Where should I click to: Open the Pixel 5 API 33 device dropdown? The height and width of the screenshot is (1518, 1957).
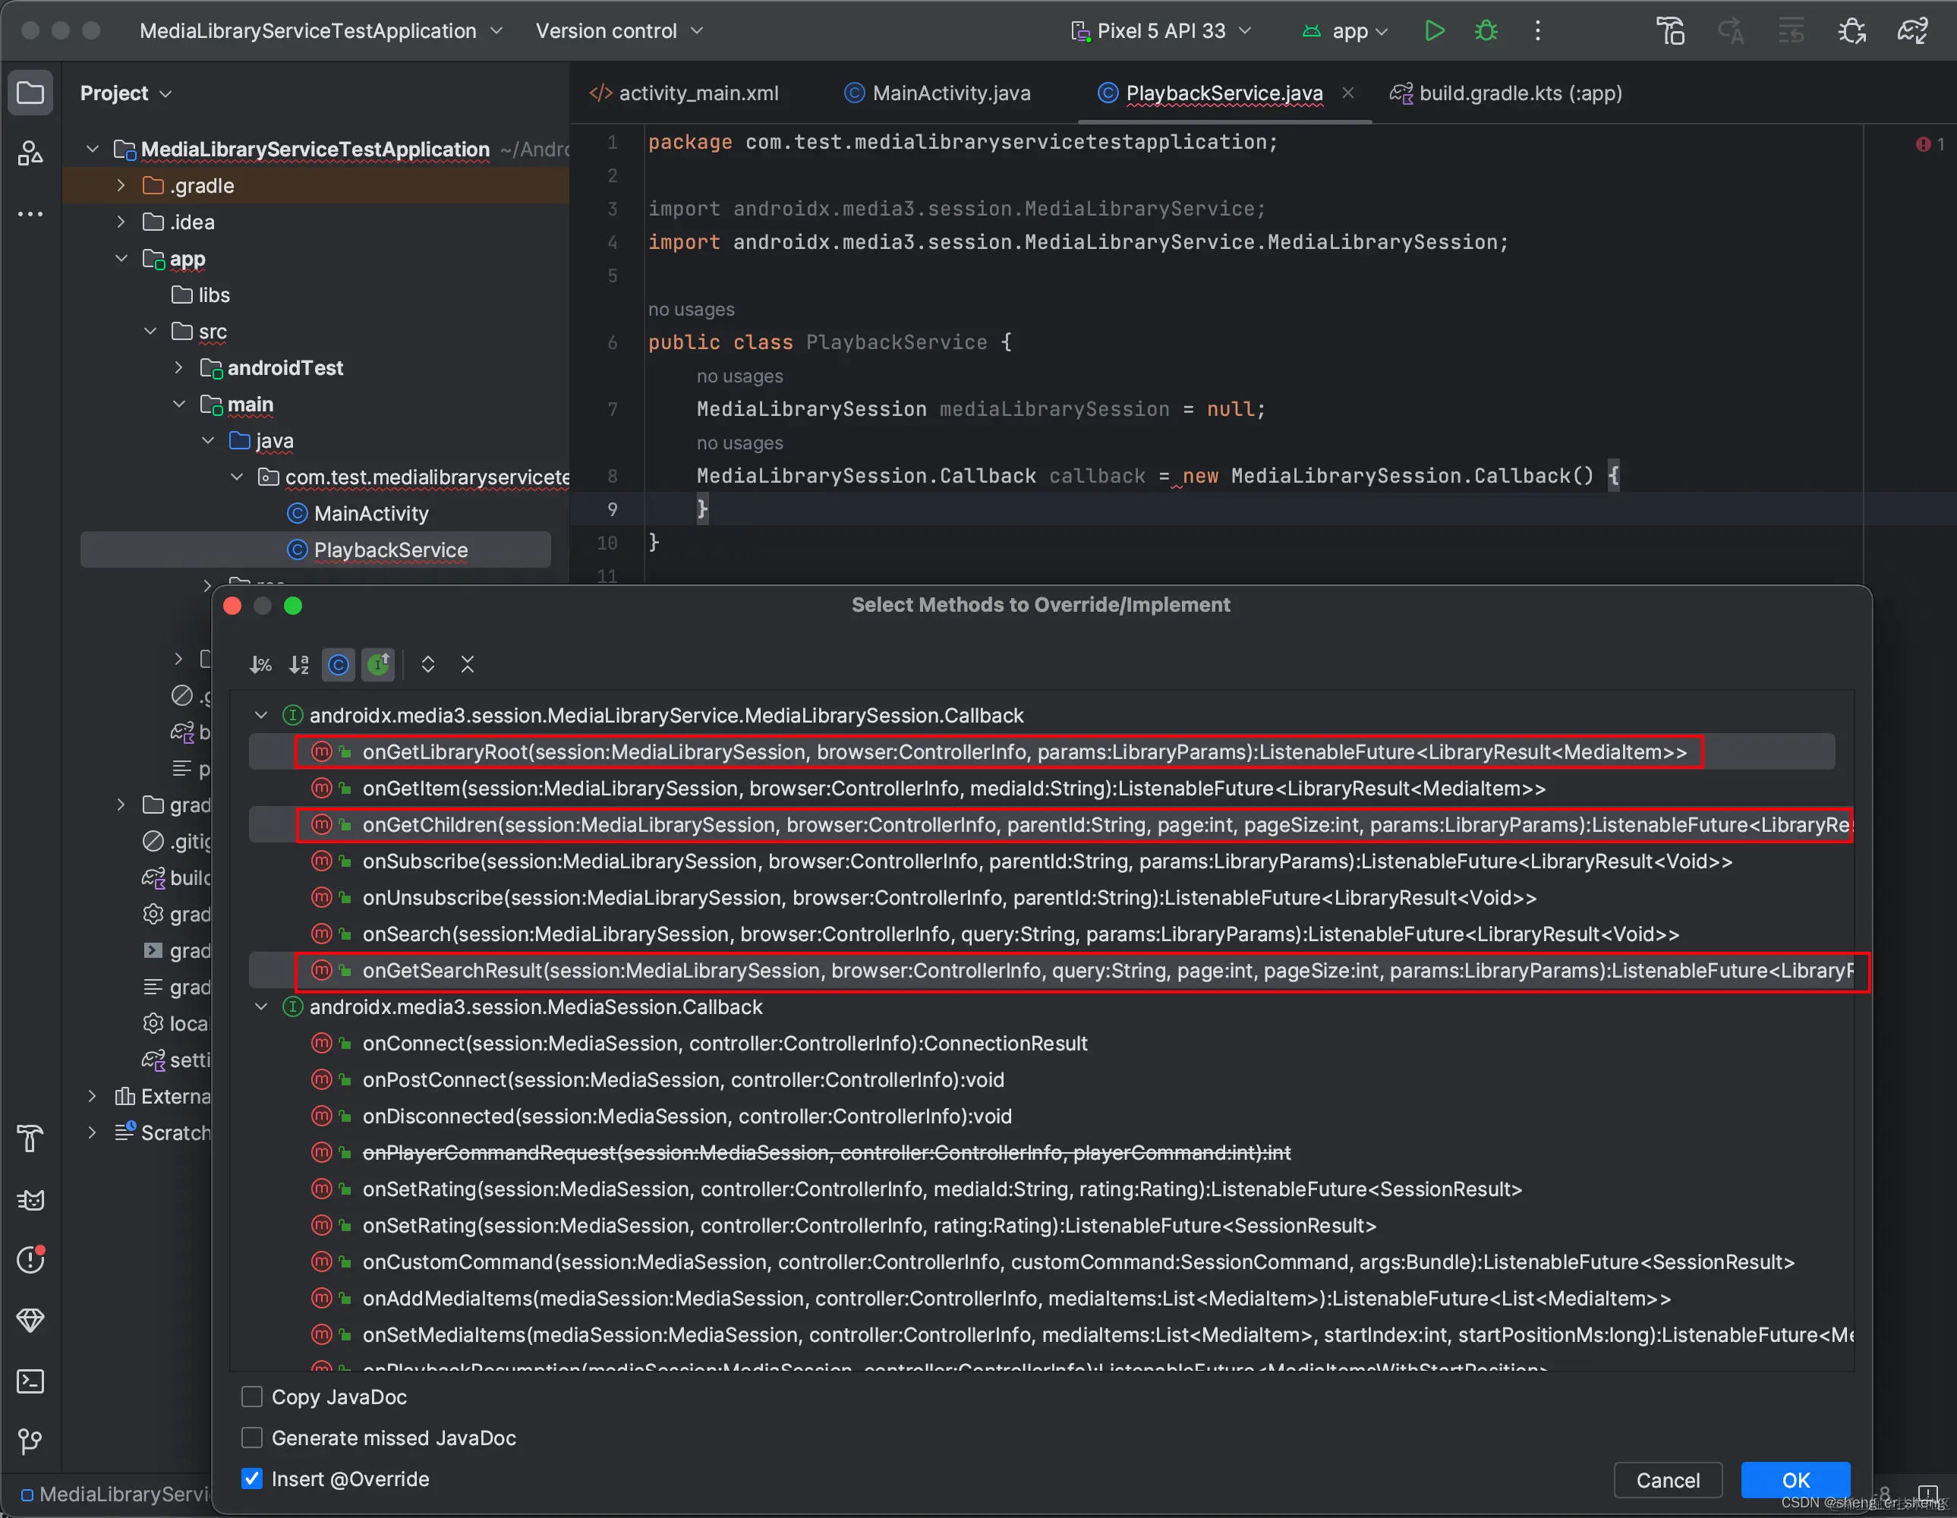pyautogui.click(x=1162, y=30)
